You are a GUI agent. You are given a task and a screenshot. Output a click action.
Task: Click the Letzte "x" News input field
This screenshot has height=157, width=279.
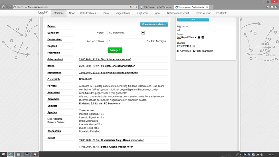pyautogui.click(x=127, y=41)
